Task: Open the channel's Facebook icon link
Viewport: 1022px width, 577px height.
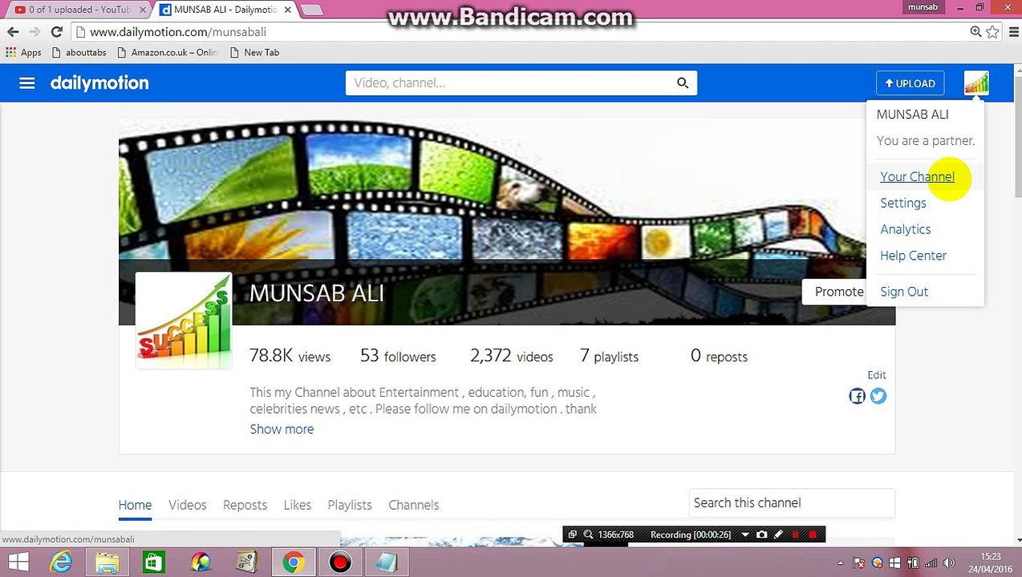Action: click(857, 396)
